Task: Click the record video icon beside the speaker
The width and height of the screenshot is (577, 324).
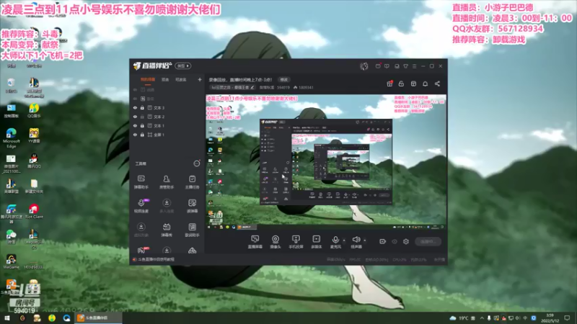Action: coord(382,241)
